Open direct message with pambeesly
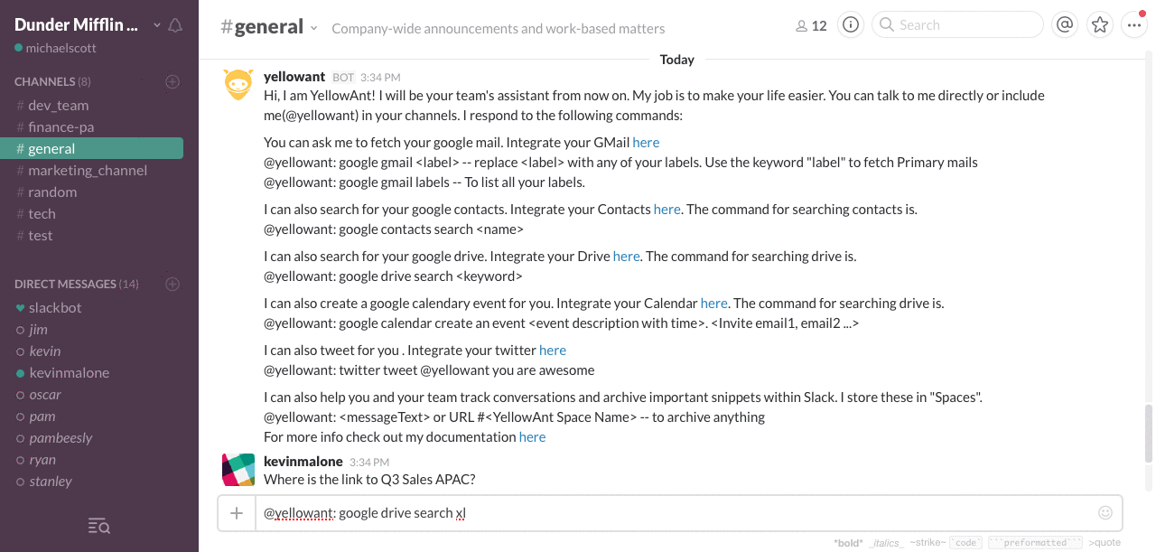 click(61, 437)
